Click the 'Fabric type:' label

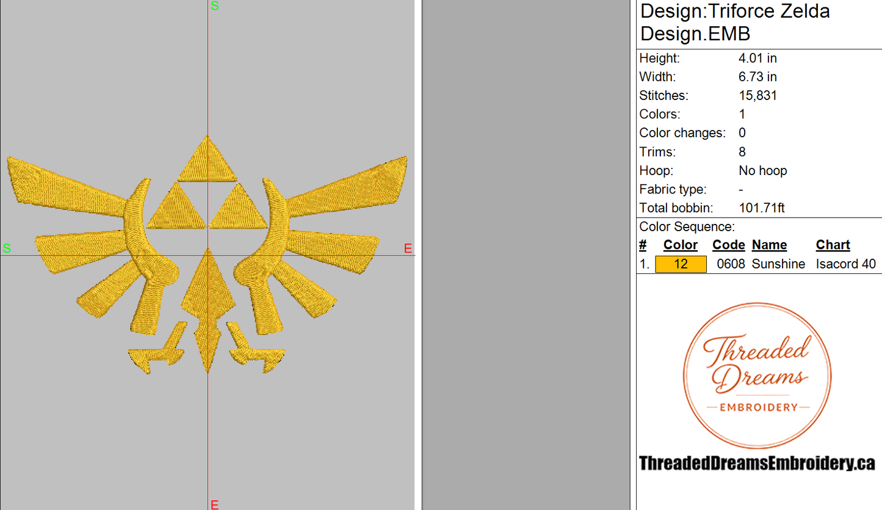(x=673, y=190)
